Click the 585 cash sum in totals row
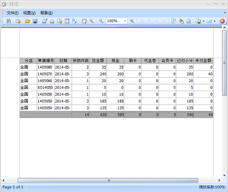 (x=115, y=115)
